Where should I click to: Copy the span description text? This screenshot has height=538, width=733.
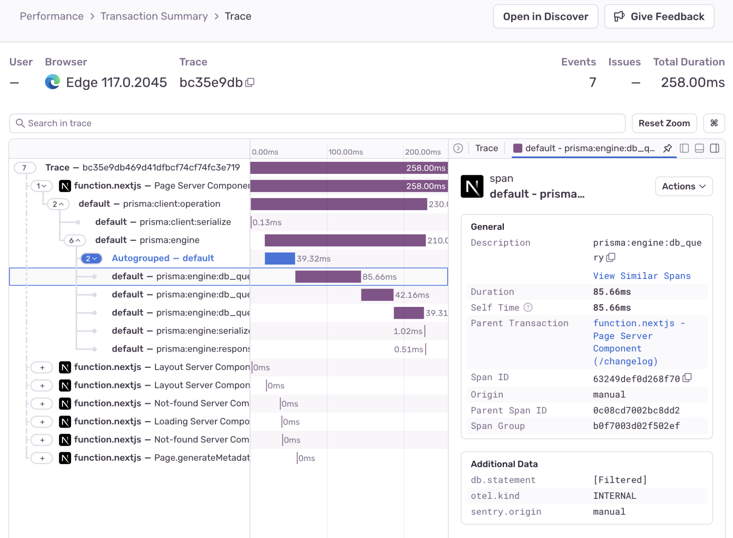click(x=611, y=258)
